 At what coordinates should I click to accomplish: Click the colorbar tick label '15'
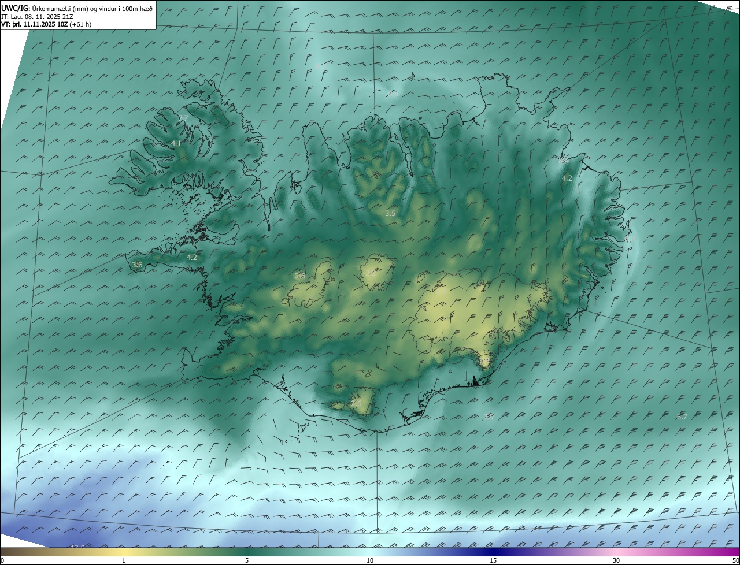[493, 560]
